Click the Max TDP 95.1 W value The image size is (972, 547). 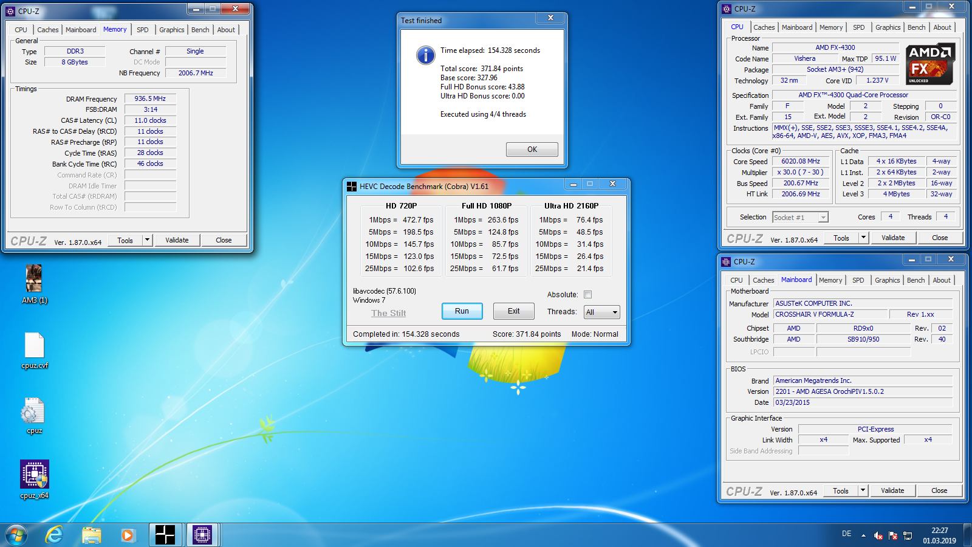click(x=885, y=59)
